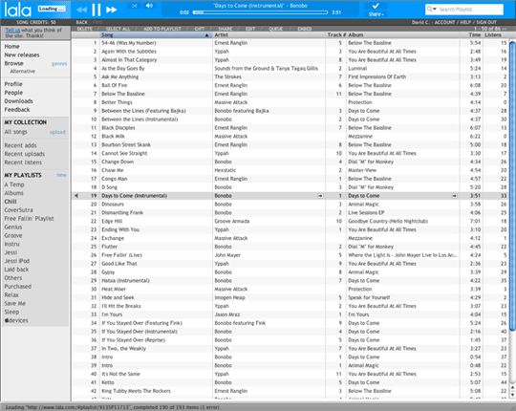Sort by Track # column header

tap(336, 34)
